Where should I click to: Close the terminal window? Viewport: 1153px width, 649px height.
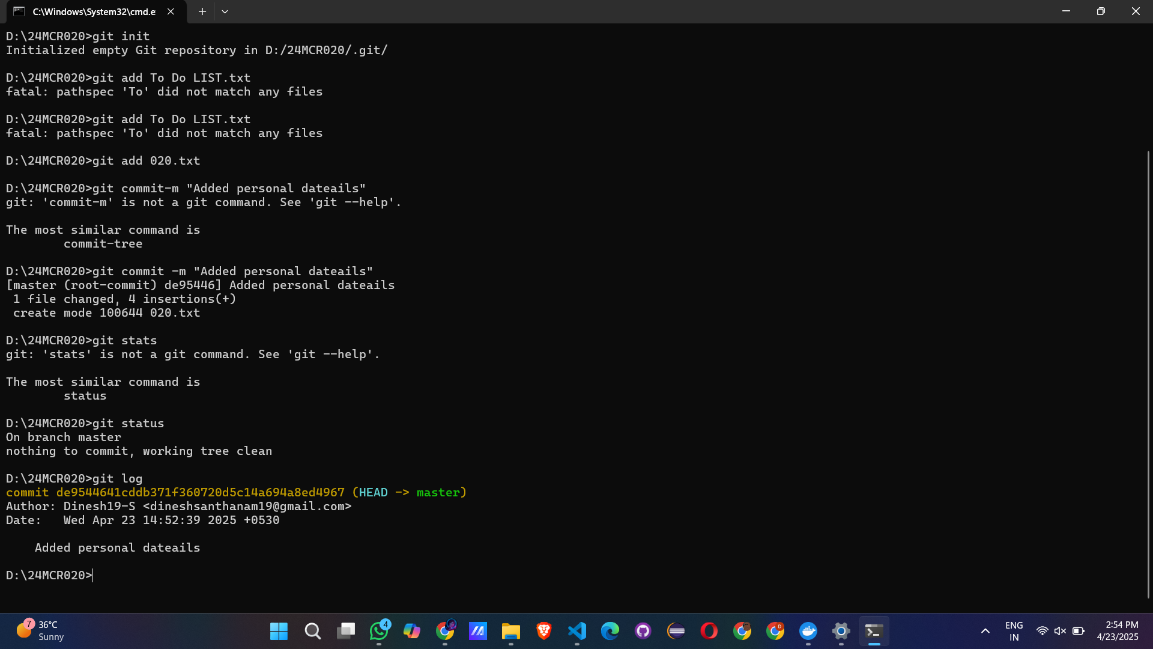click(1136, 11)
